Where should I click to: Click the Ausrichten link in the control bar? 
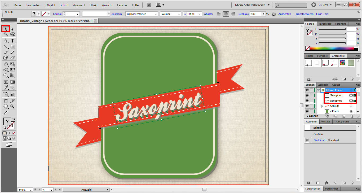[x=285, y=14]
